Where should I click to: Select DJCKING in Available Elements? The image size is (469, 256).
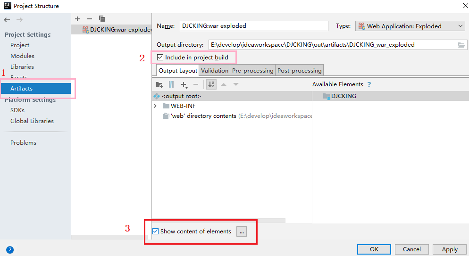390,96
